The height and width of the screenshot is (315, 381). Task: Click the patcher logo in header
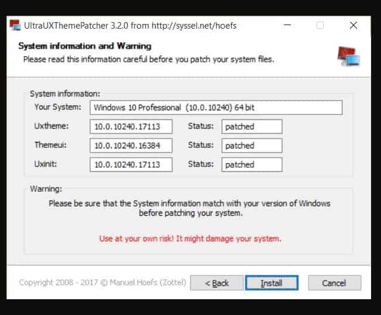[348, 56]
